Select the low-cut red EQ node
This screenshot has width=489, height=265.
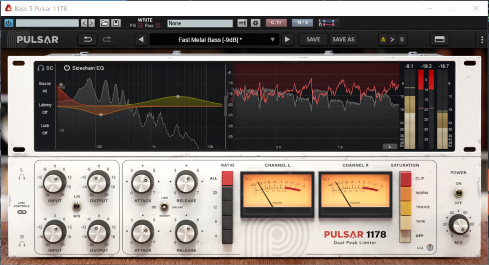coord(61,85)
